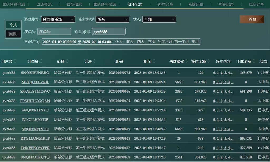Select the 个人 view toggle

click(13, 25)
